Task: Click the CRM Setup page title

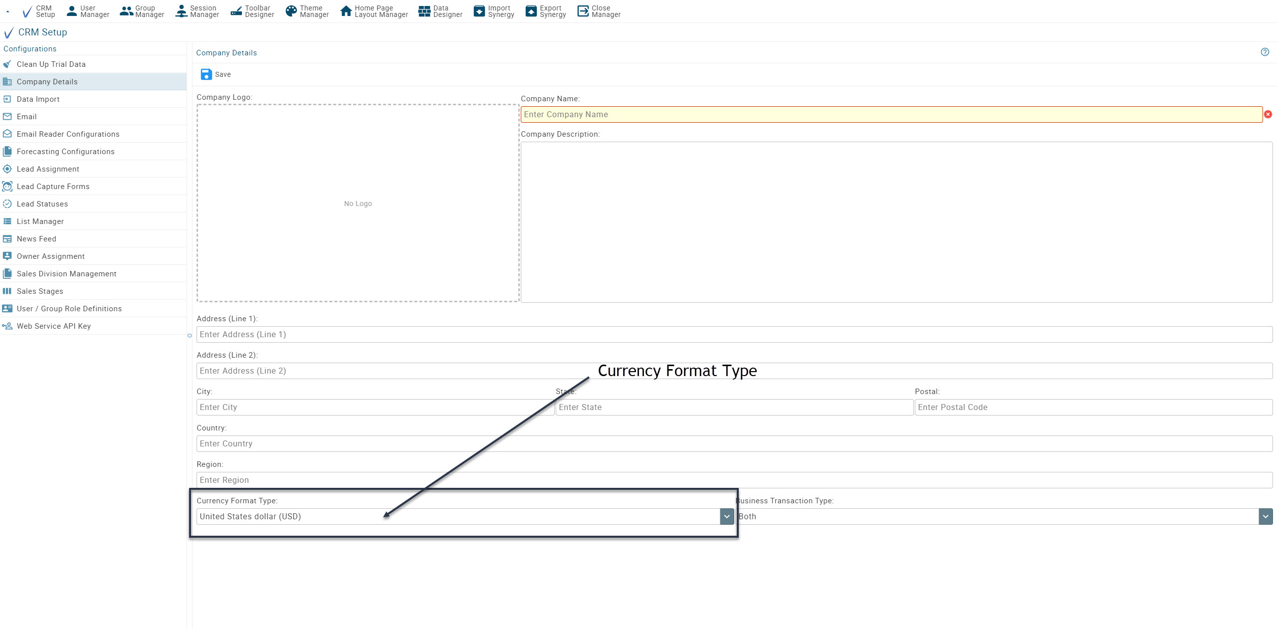Action: [42, 32]
